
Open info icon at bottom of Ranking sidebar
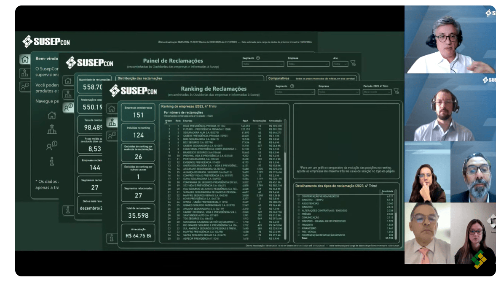(x=112, y=238)
